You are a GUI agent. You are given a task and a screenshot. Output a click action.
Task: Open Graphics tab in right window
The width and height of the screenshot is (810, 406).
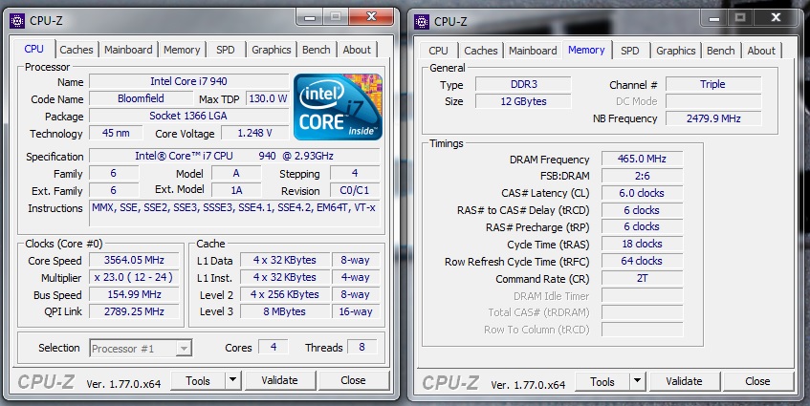pos(676,51)
